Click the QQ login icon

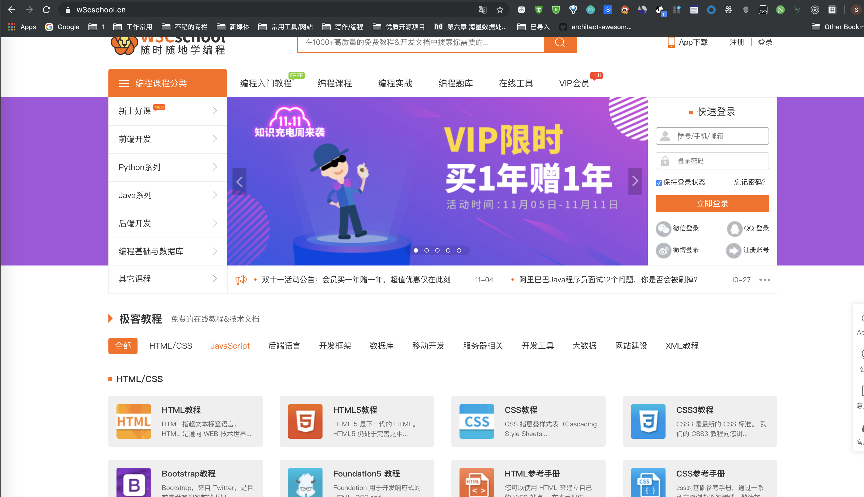(x=734, y=229)
